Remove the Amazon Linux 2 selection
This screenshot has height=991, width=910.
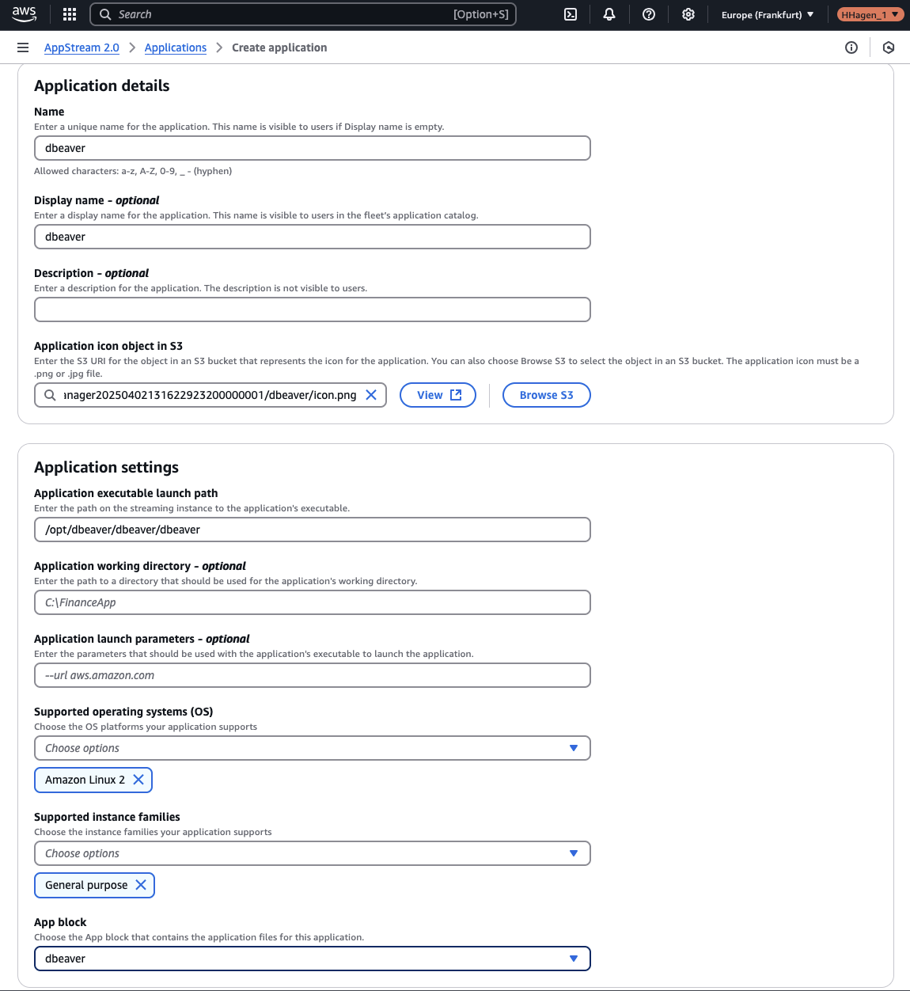(139, 780)
